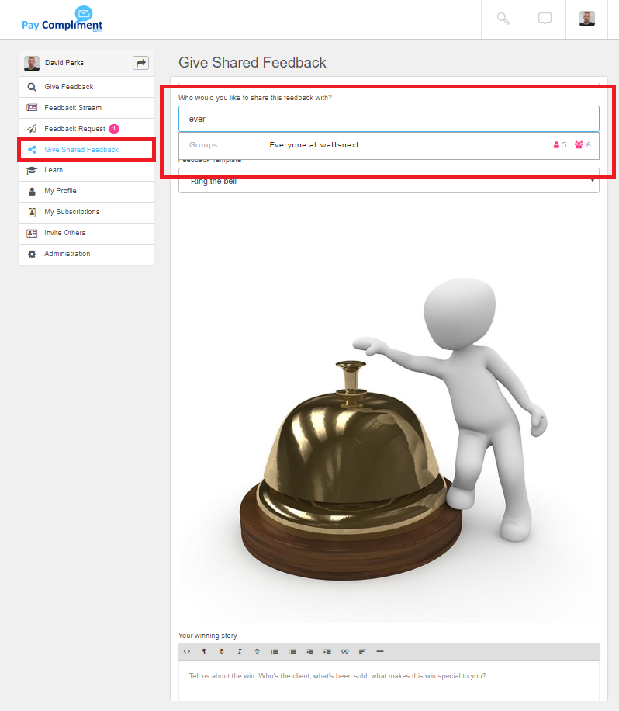Click the paper plane Feedback Request icon
This screenshot has width=619, height=711.
(x=32, y=129)
